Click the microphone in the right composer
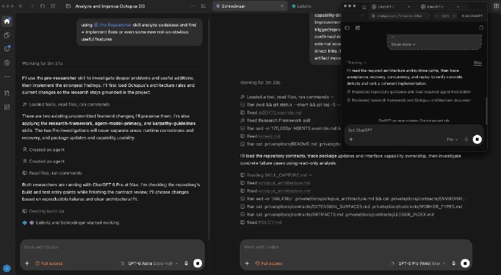 pyautogui.click(x=453, y=264)
